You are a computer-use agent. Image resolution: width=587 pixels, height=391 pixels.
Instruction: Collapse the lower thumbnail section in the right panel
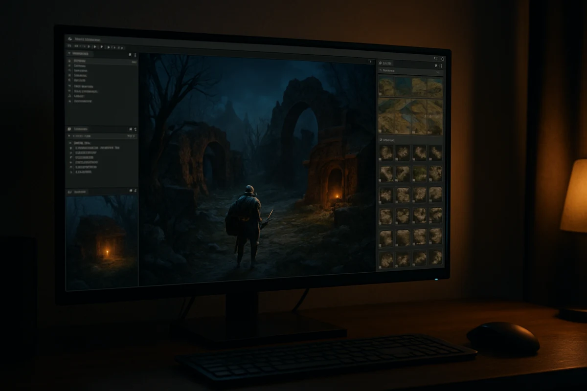[382, 140]
